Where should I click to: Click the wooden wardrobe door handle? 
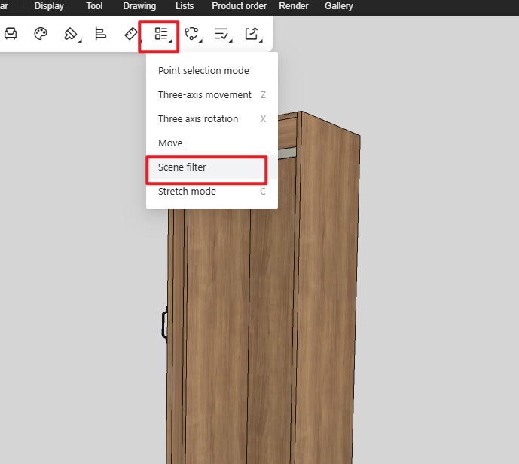[x=163, y=324]
